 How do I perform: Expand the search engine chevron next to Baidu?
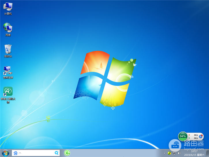[20, 153]
